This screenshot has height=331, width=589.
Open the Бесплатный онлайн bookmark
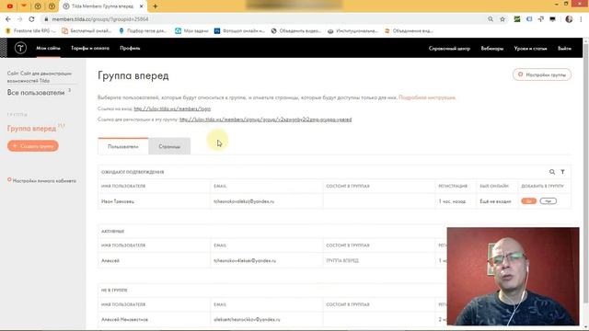point(87,30)
